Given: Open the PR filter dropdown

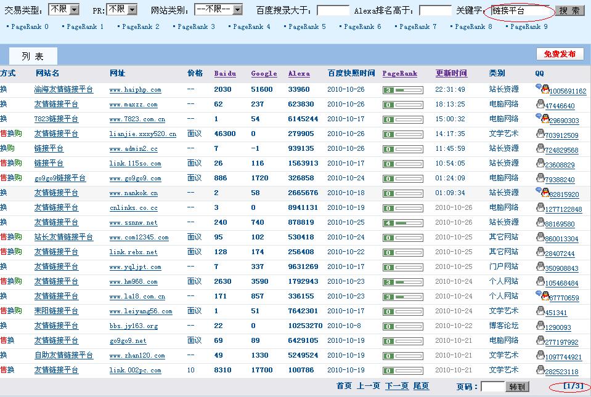Looking at the screenshot, I should [124, 9].
